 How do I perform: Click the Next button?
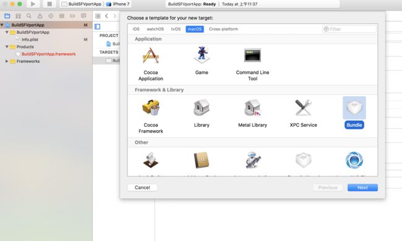coord(362,187)
